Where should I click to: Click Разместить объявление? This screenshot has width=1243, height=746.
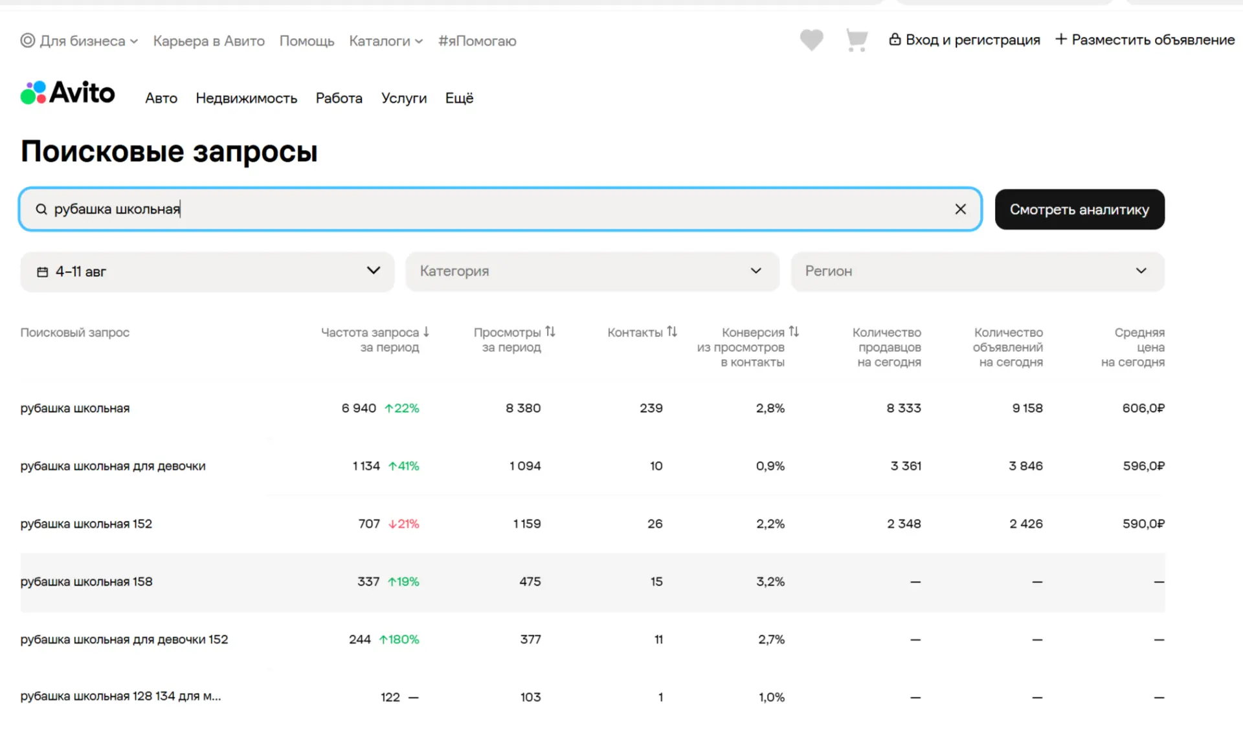click(1153, 39)
